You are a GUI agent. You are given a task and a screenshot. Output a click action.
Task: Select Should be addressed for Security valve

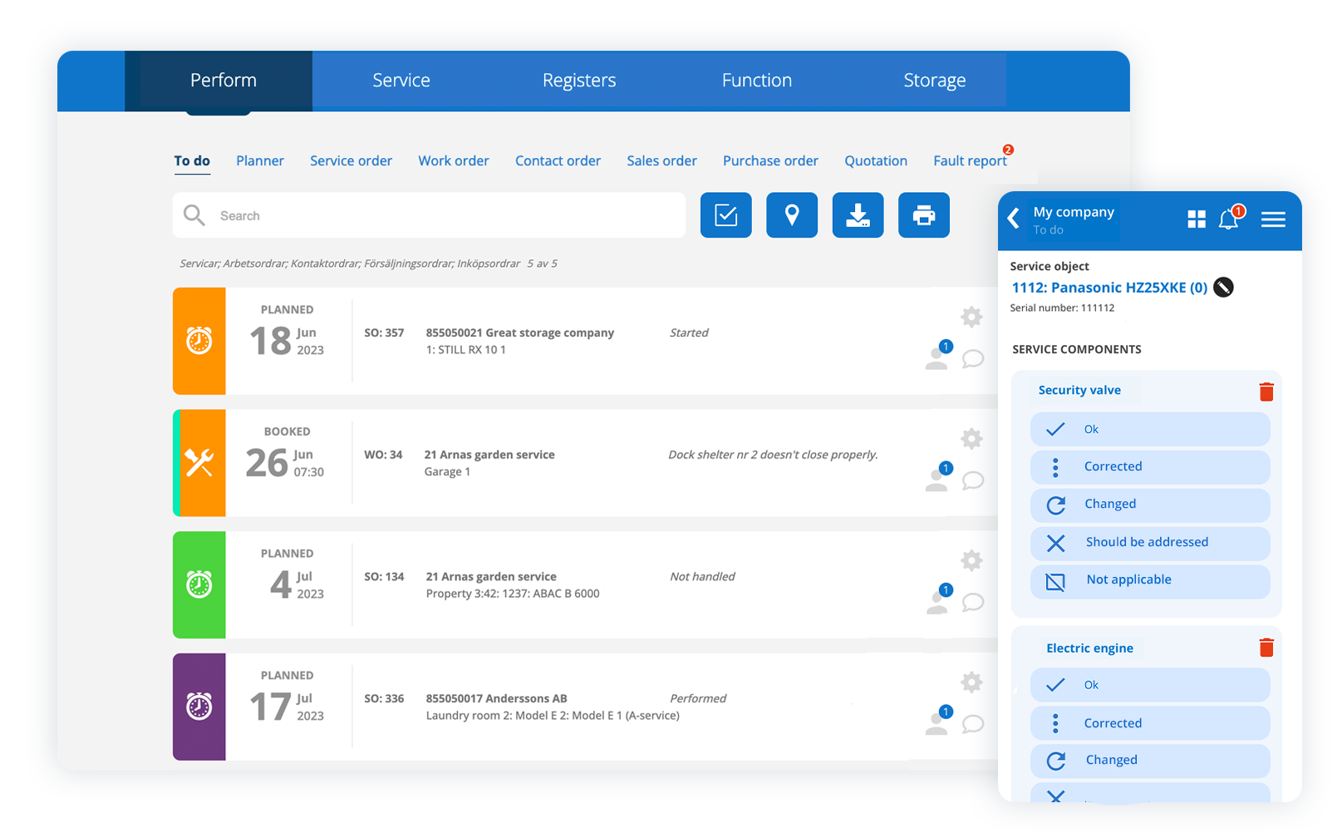coord(1149,543)
